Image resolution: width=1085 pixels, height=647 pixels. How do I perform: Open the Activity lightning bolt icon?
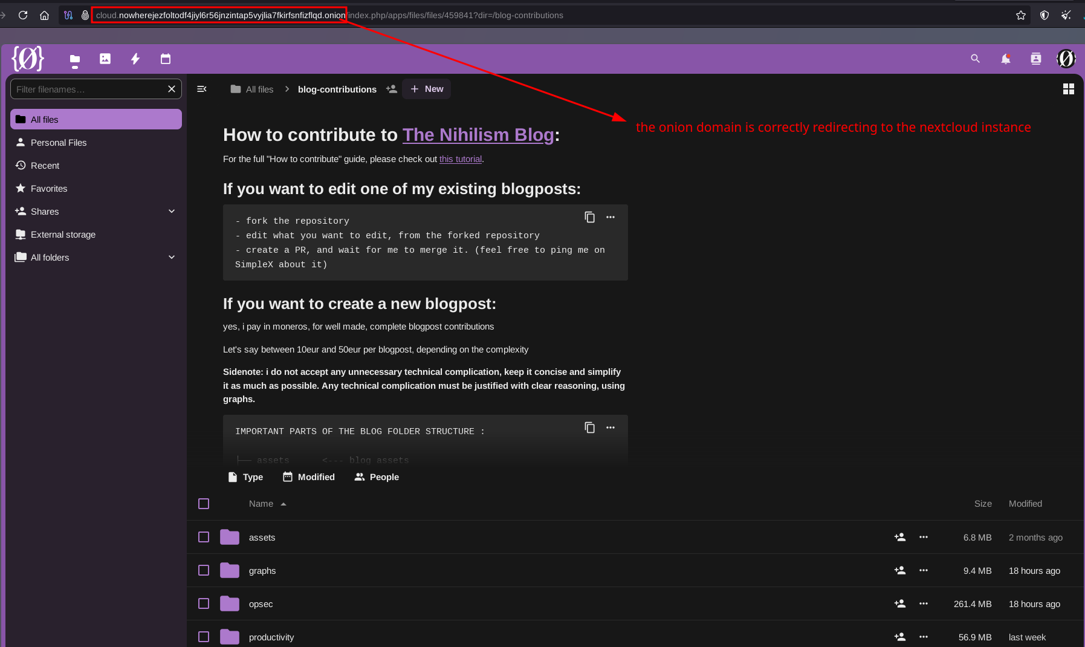coord(135,59)
